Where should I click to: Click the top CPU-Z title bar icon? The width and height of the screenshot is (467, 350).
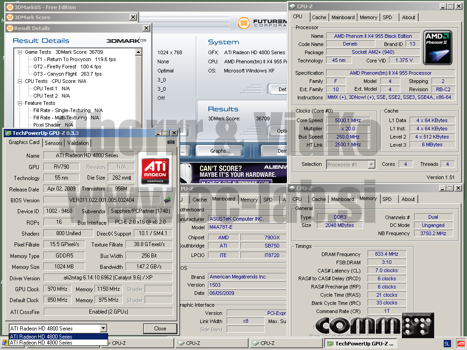[x=293, y=6]
